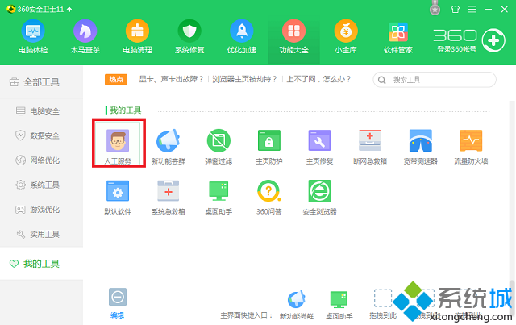
Task: Click the medal icon in title bar
Action: coord(435,8)
